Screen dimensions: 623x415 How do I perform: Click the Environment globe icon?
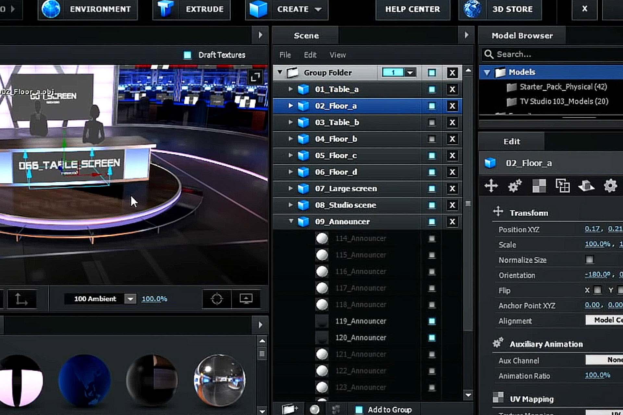point(51,9)
